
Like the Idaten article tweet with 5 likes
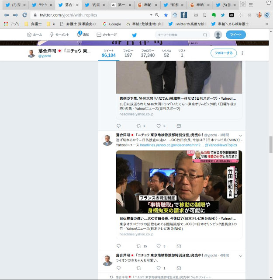coord(159,126)
